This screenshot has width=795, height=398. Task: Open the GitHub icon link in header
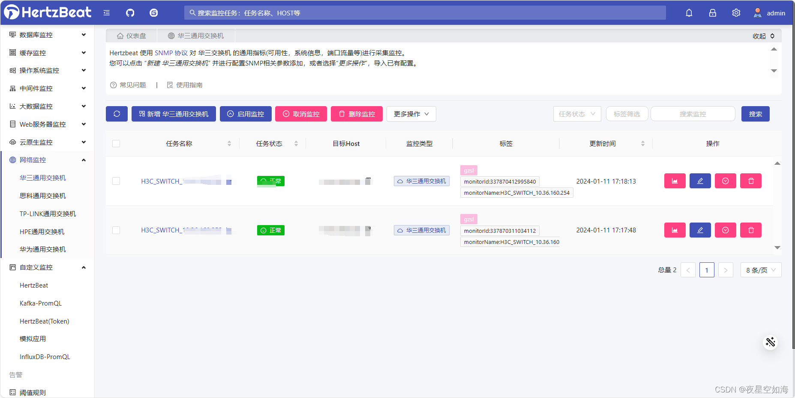130,13
